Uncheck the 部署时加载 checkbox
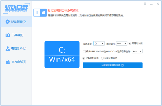The height and width of the screenshot is (106, 162). click(130, 43)
